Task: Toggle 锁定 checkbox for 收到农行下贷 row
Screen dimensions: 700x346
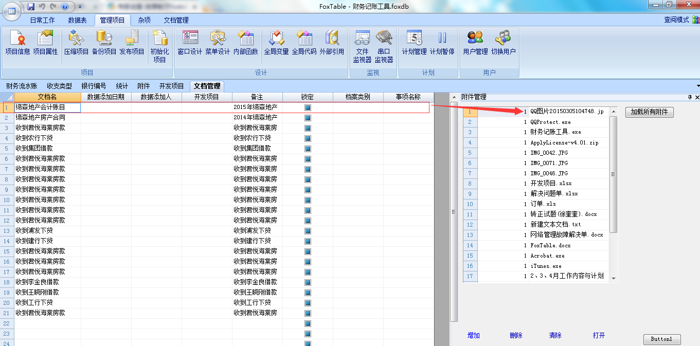Action: point(308,138)
